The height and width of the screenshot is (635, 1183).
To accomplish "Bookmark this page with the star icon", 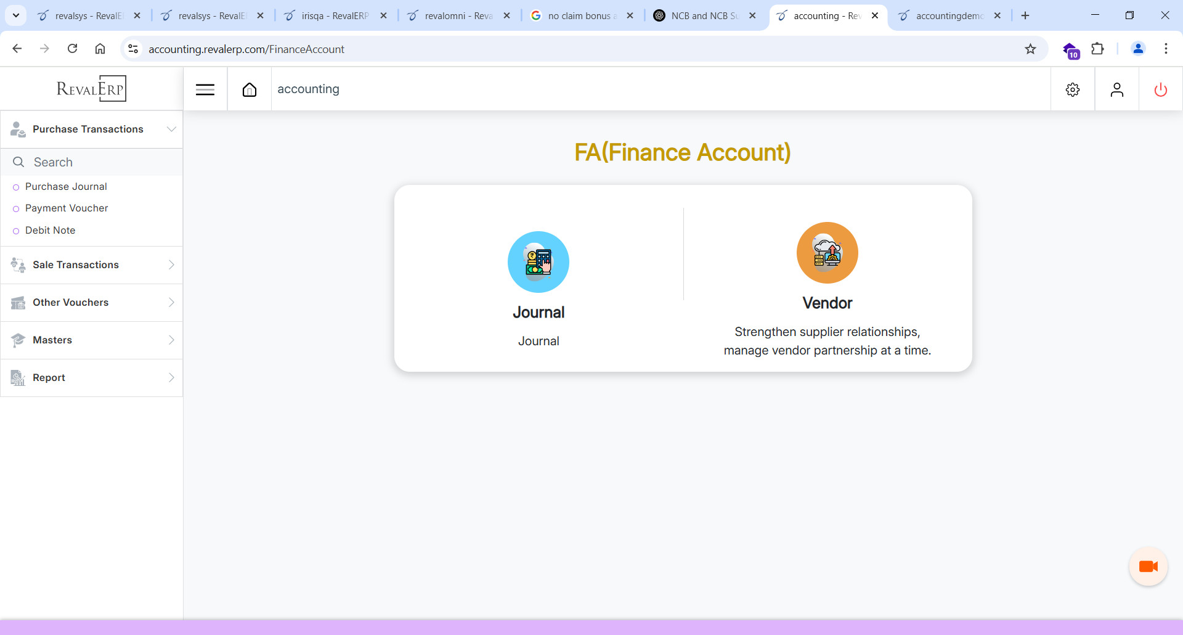I will pyautogui.click(x=1030, y=49).
